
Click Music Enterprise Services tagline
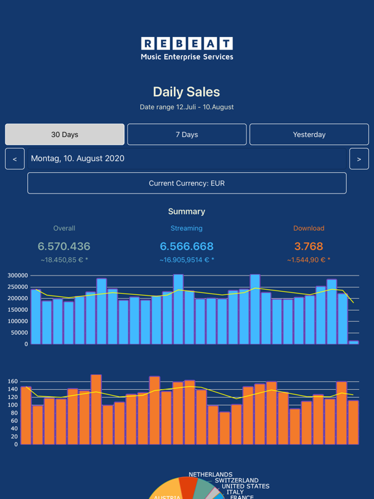(187, 57)
